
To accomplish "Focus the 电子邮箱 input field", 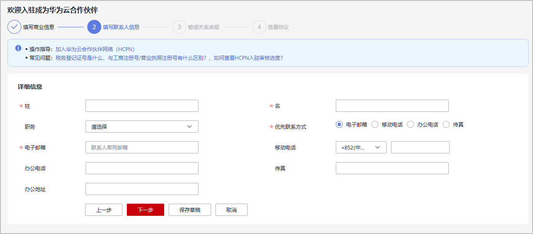I will pos(142,147).
